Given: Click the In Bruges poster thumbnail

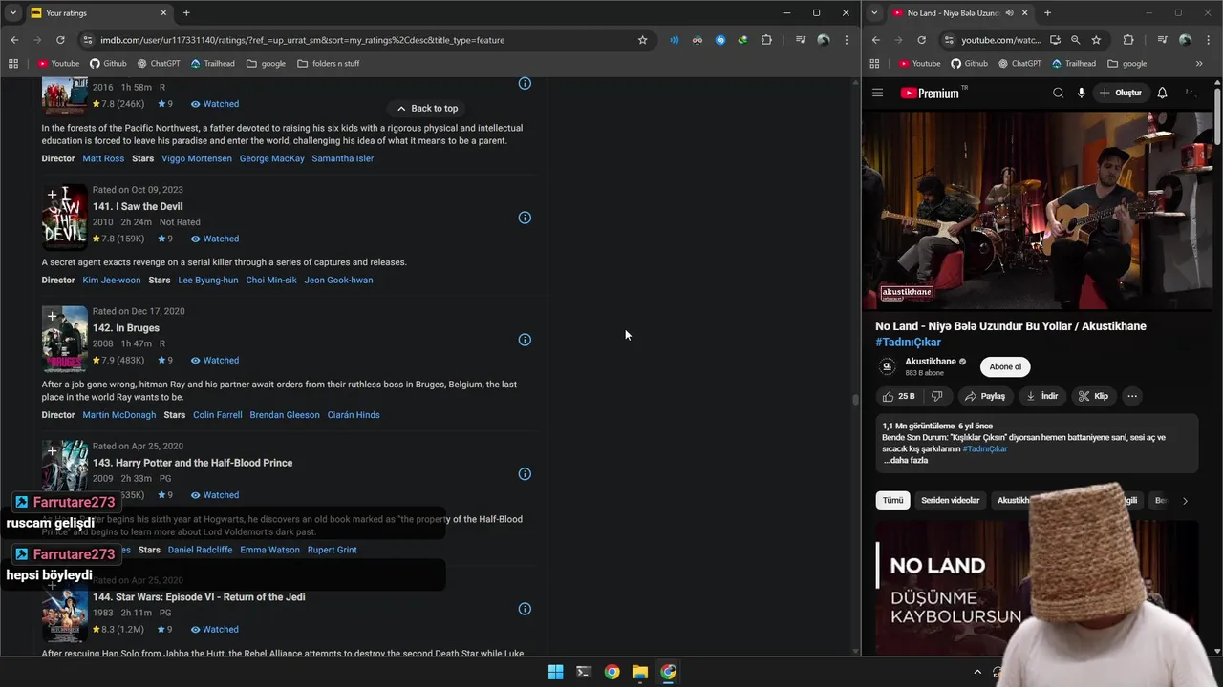Looking at the screenshot, I should click(65, 339).
